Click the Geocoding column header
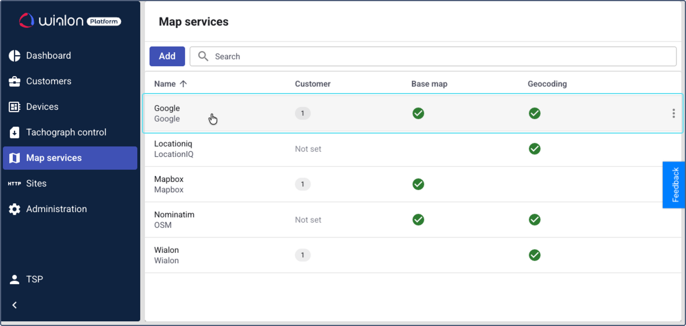Image resolution: width=686 pixels, height=326 pixels. tap(548, 84)
